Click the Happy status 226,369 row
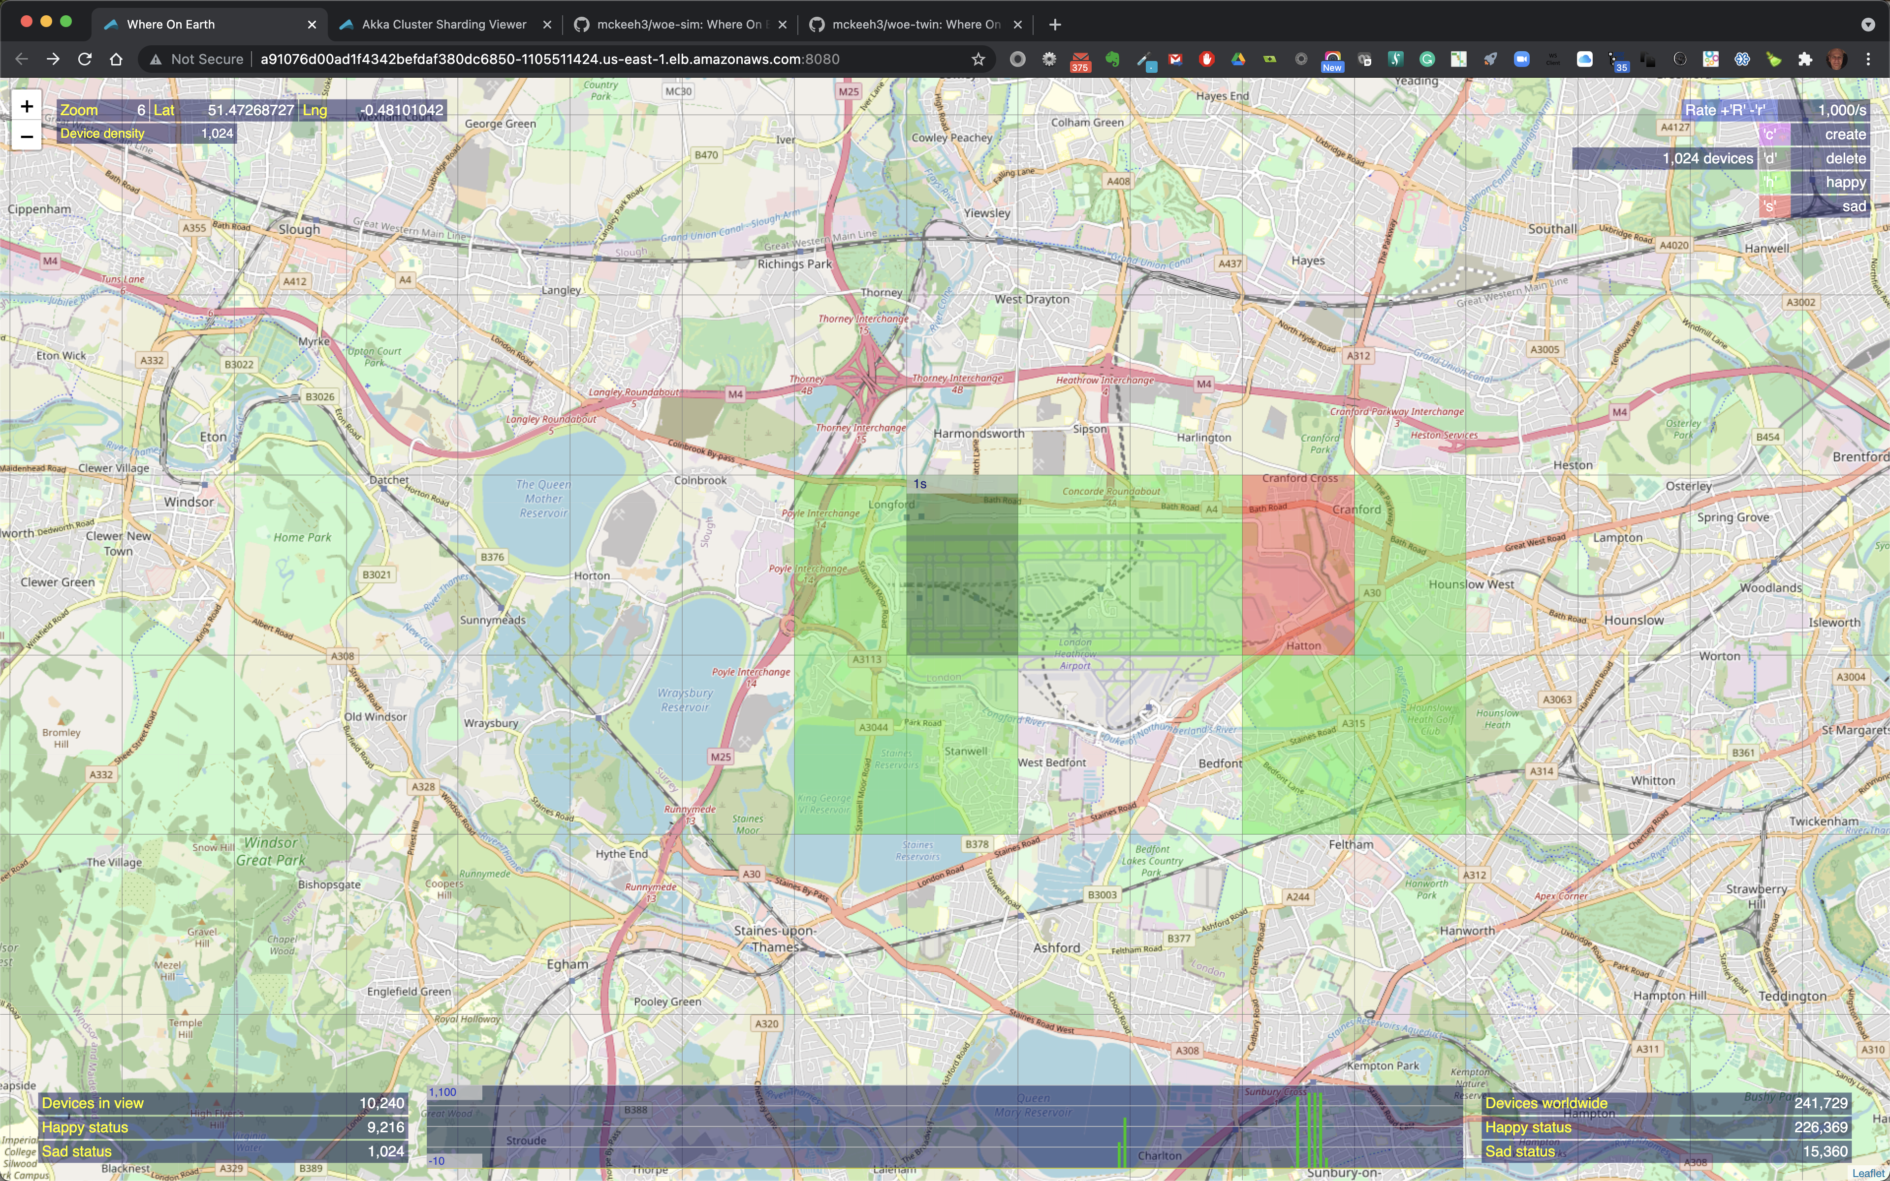The width and height of the screenshot is (1890, 1181). pyautogui.click(x=1667, y=1127)
